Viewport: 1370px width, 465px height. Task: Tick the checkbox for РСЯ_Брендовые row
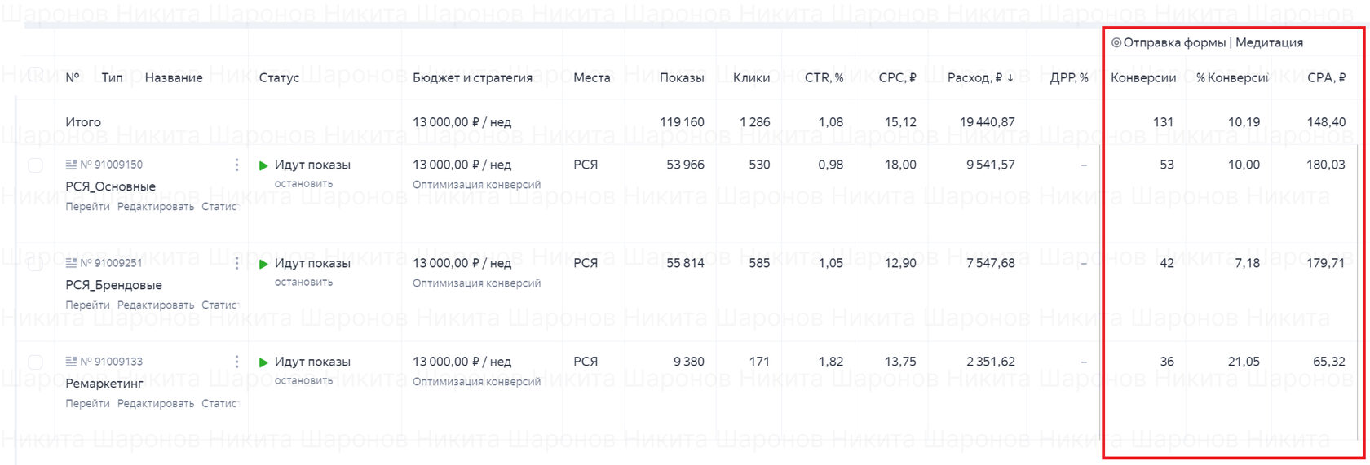(35, 264)
